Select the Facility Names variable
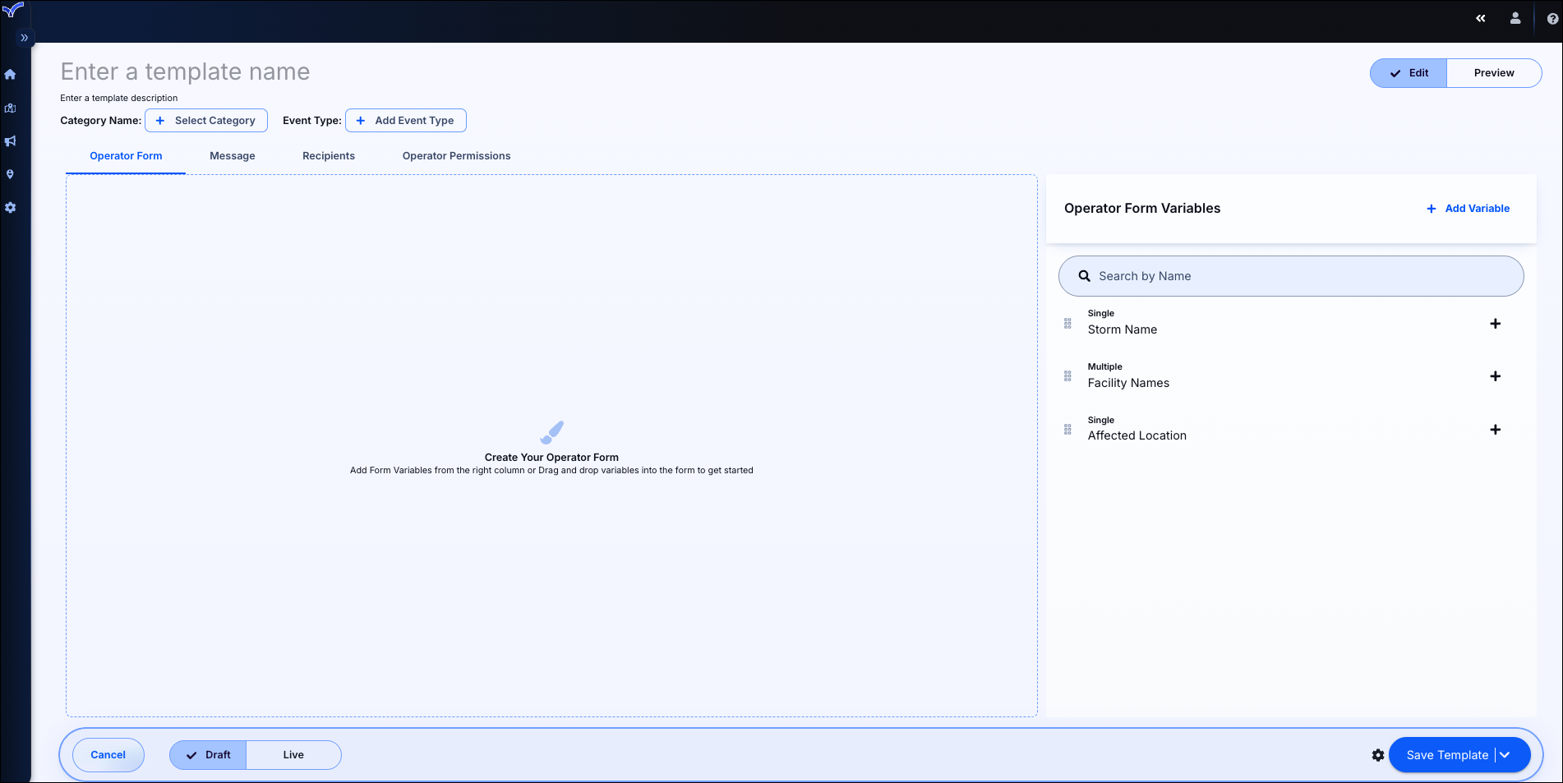The image size is (1563, 783). click(1128, 383)
